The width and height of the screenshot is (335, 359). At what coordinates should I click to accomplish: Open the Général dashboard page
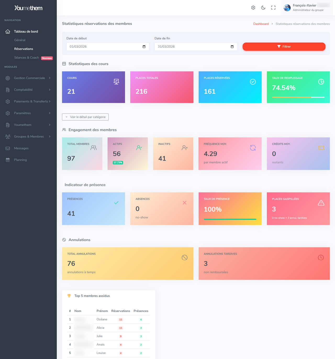20,40
